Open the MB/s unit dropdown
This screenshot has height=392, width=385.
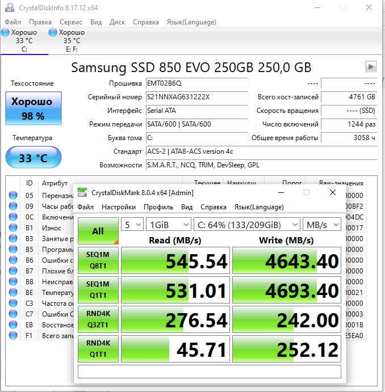coord(322,225)
